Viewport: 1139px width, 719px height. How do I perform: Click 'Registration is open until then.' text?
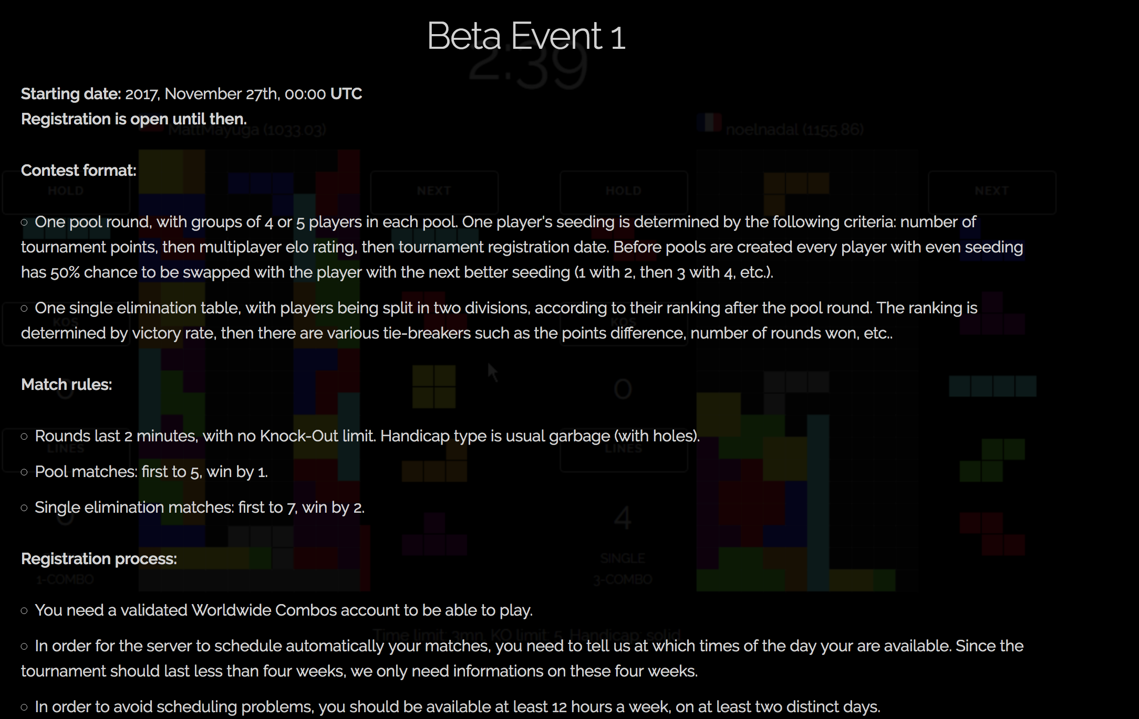coord(134,119)
